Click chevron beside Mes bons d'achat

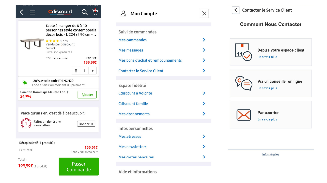tap(204, 60)
